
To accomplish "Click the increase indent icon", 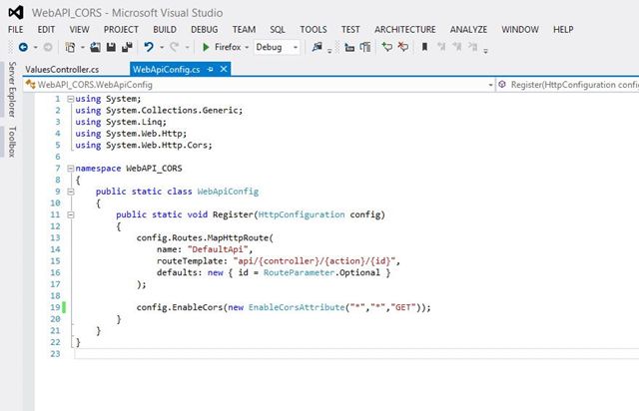I will [x=365, y=47].
